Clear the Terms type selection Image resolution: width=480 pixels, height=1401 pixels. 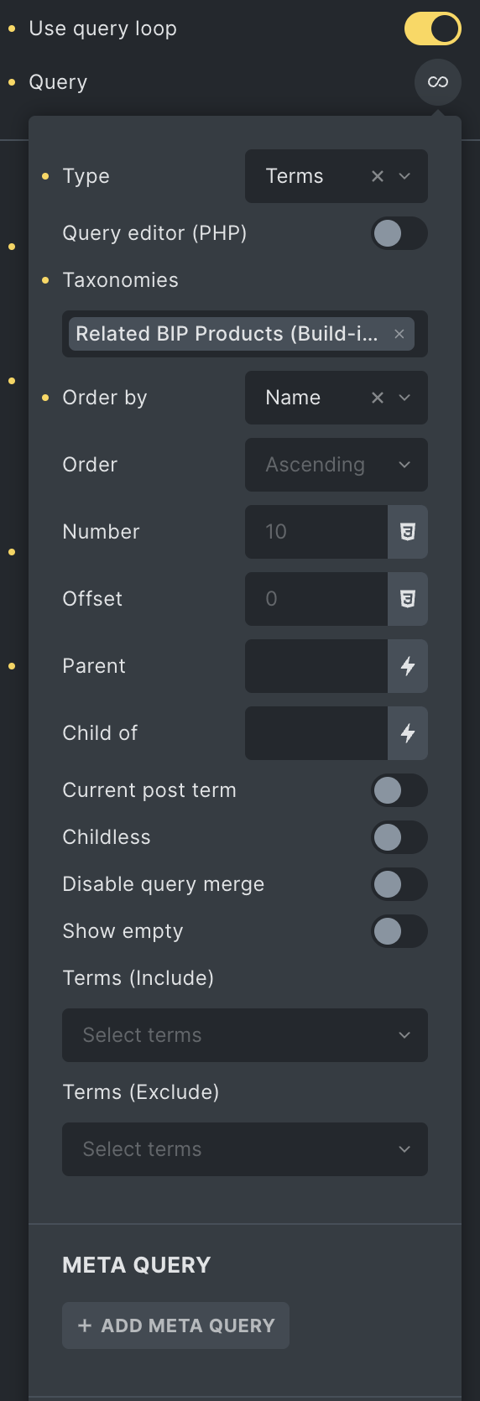(x=378, y=176)
